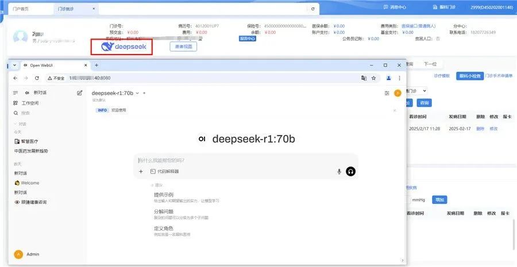The image size is (517, 267).
Task: Start voice call with the headphone icon
Action: pyautogui.click(x=351, y=172)
